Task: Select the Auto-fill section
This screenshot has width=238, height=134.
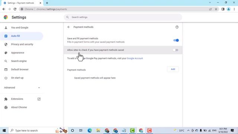Action: point(22,36)
